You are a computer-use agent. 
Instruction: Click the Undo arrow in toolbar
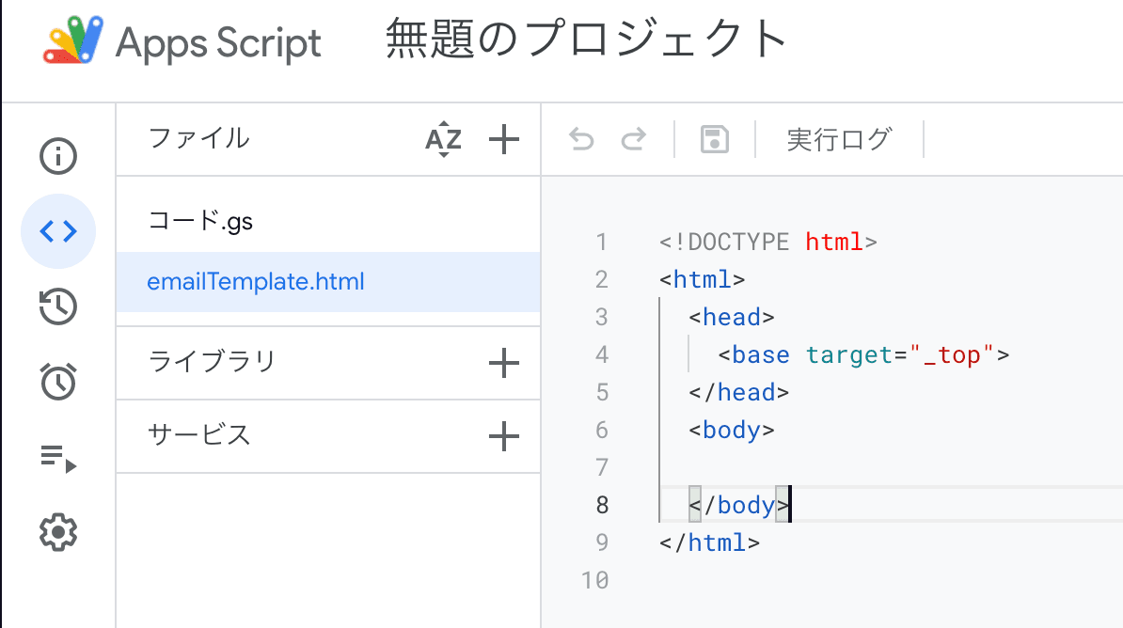click(x=581, y=140)
